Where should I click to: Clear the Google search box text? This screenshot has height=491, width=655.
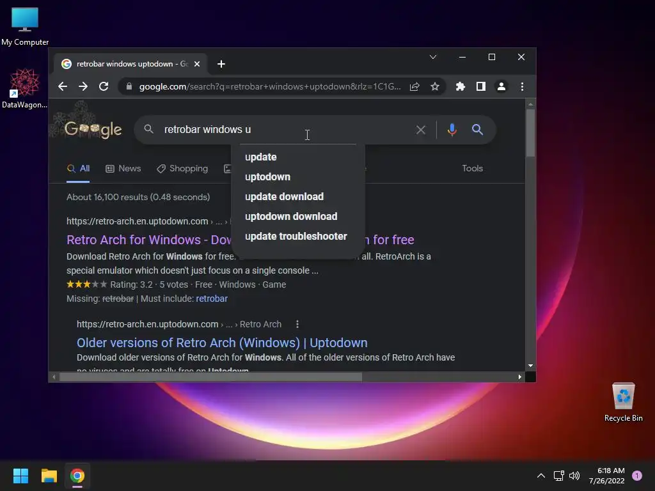pyautogui.click(x=421, y=130)
